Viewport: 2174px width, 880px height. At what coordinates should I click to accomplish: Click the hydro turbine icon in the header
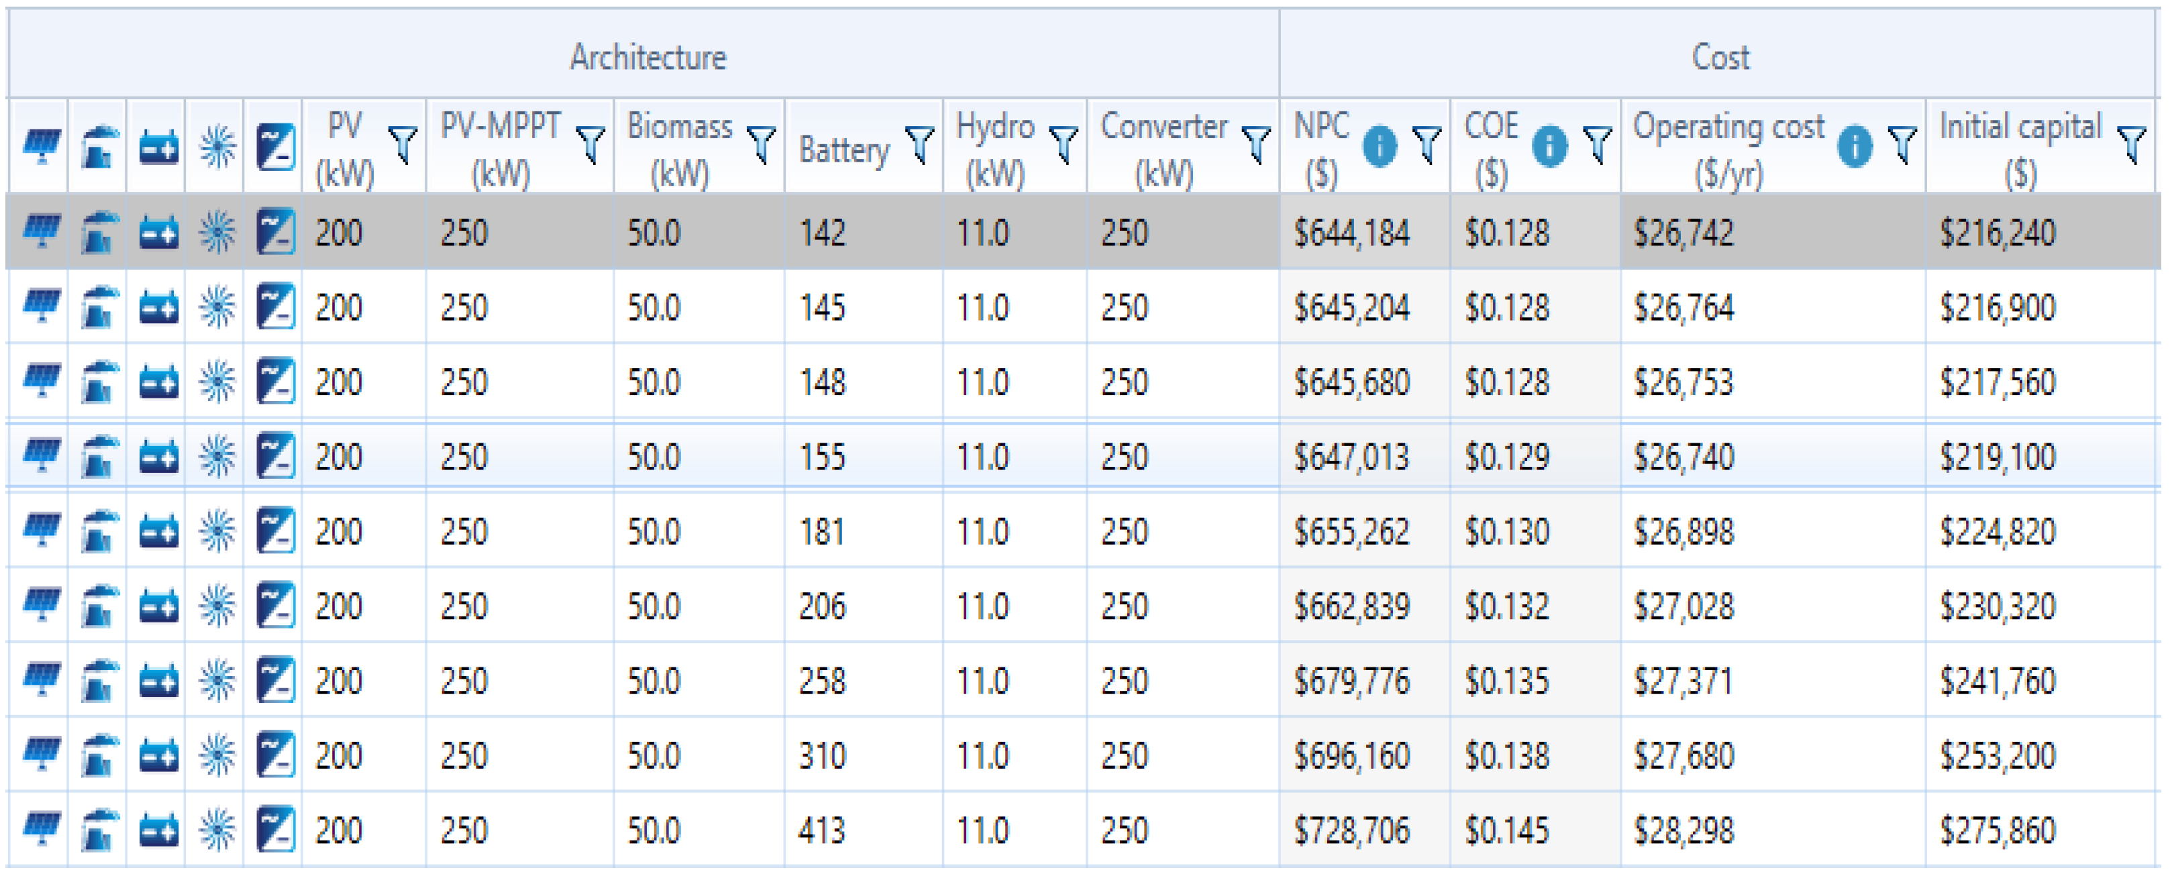(x=217, y=147)
